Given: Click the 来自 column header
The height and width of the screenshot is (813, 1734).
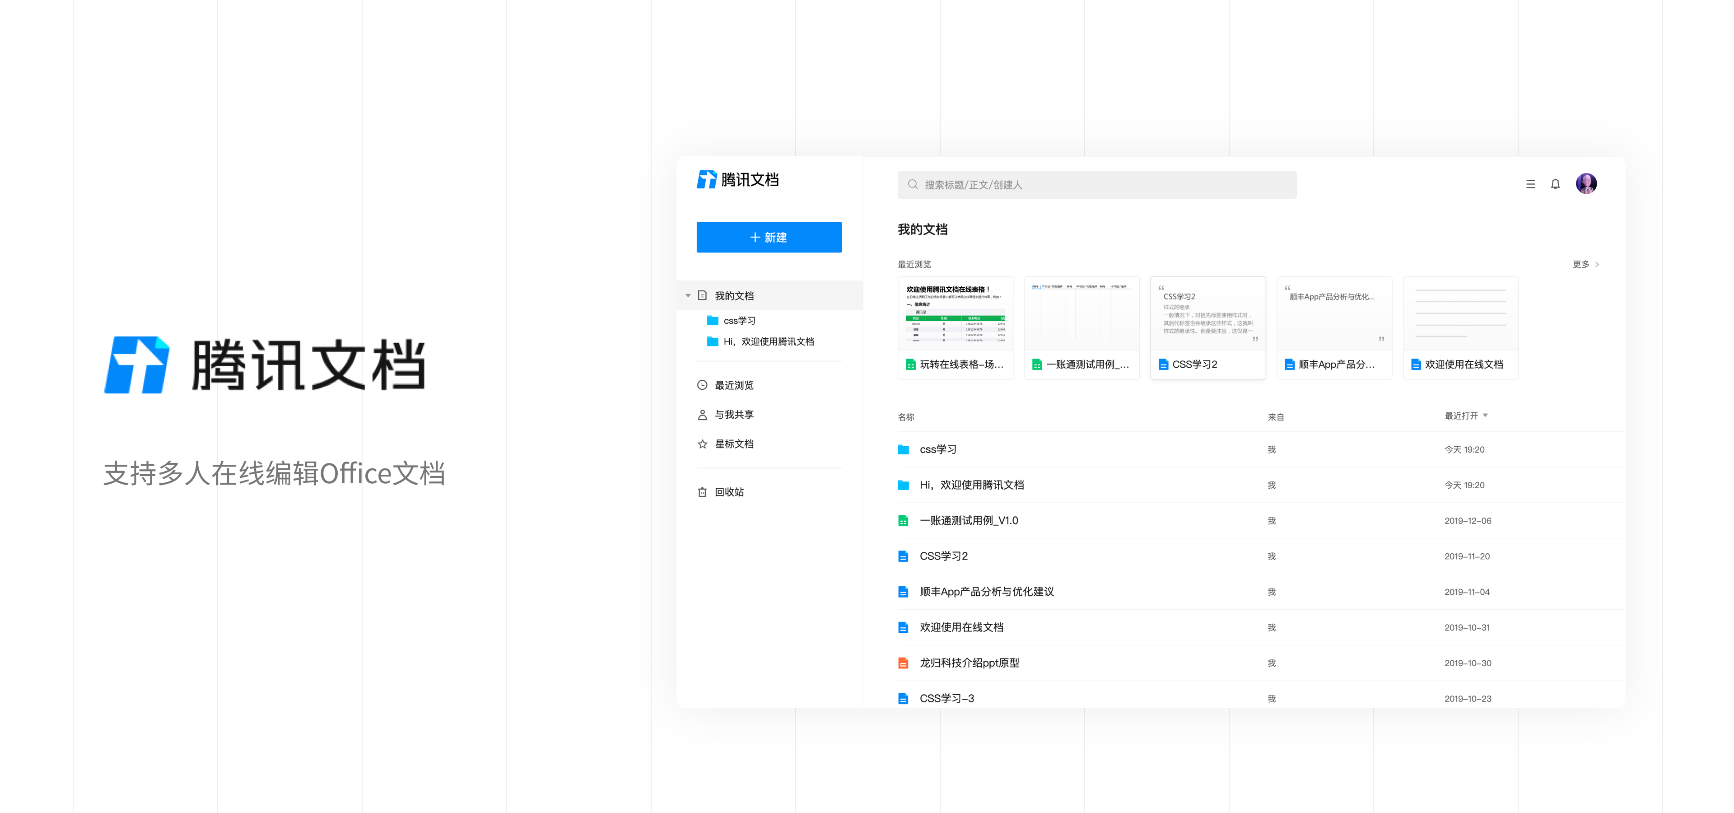Looking at the screenshot, I should (x=1276, y=417).
